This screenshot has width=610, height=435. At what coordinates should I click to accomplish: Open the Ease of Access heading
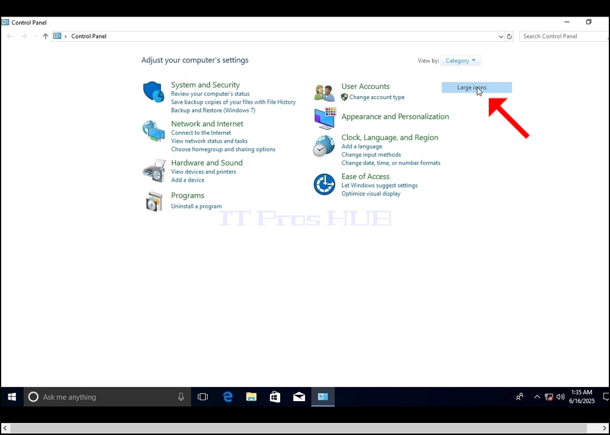point(366,177)
